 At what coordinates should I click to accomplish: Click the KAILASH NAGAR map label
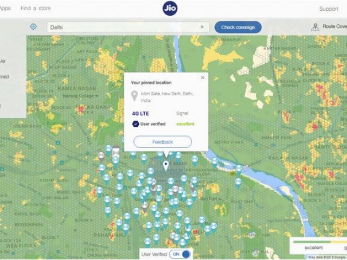(288, 158)
